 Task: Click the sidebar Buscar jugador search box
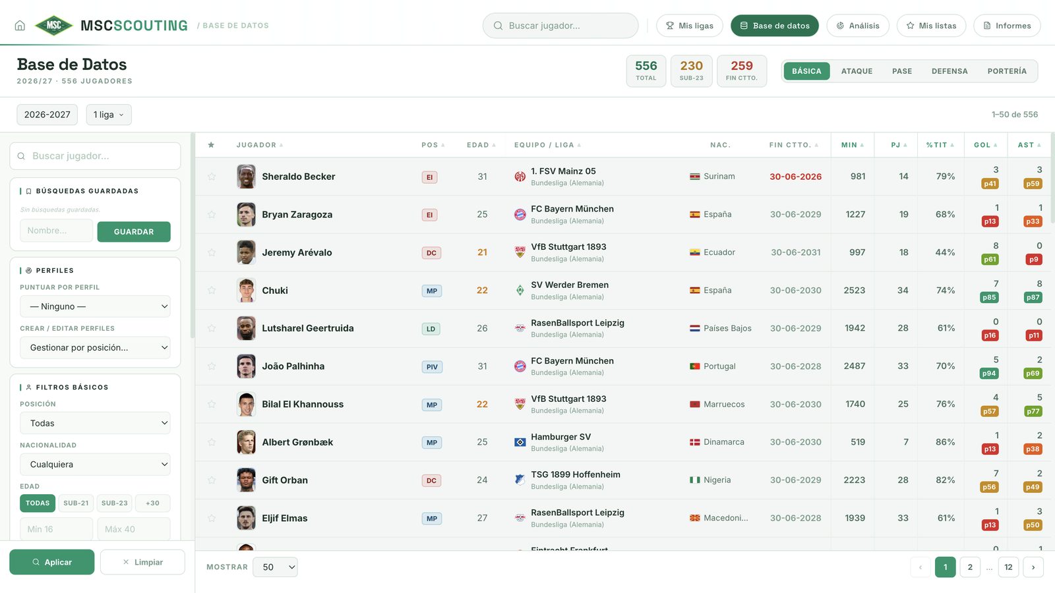point(95,156)
